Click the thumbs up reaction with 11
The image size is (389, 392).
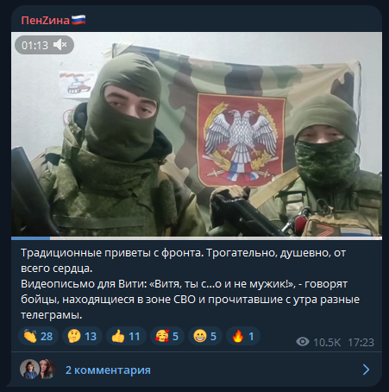pos(126,336)
